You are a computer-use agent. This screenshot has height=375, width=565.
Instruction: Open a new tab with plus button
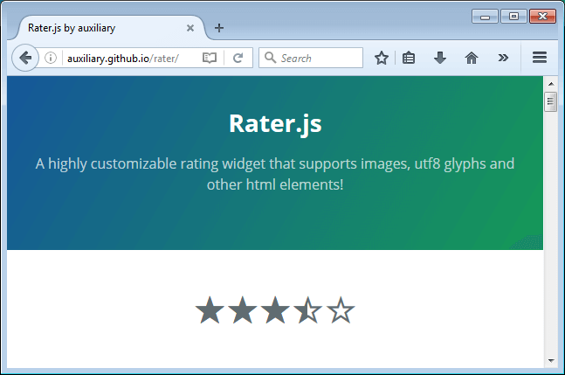218,28
